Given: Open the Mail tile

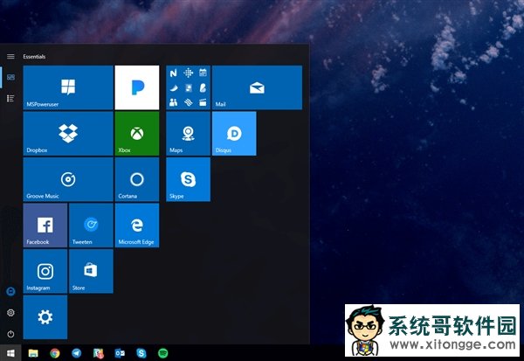Looking at the screenshot, I should tap(257, 87).
